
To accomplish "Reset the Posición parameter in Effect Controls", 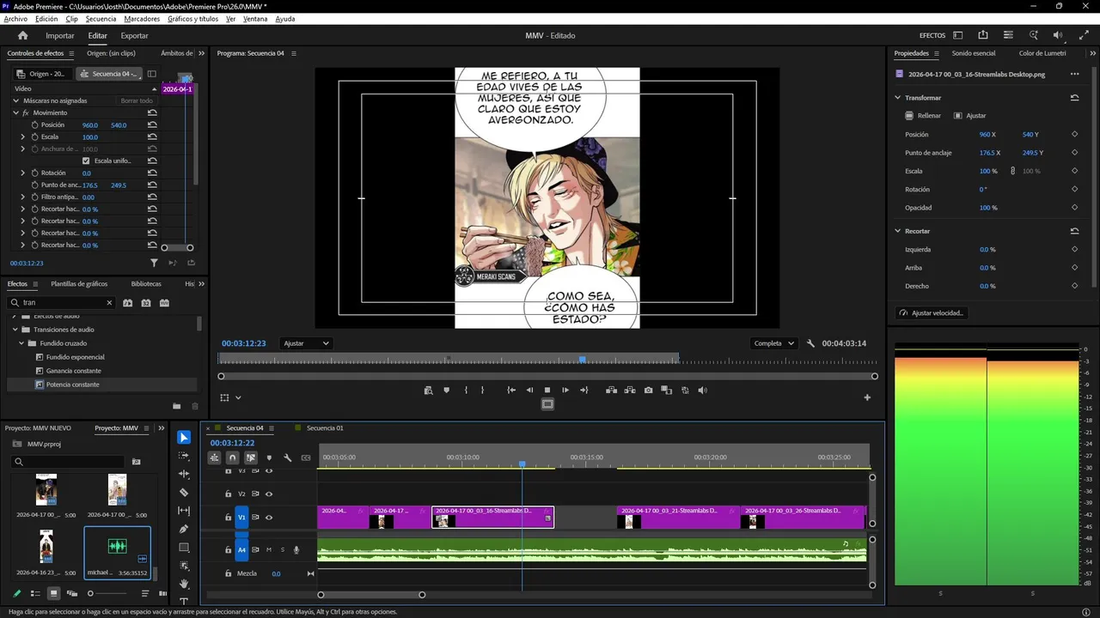I will pos(152,125).
